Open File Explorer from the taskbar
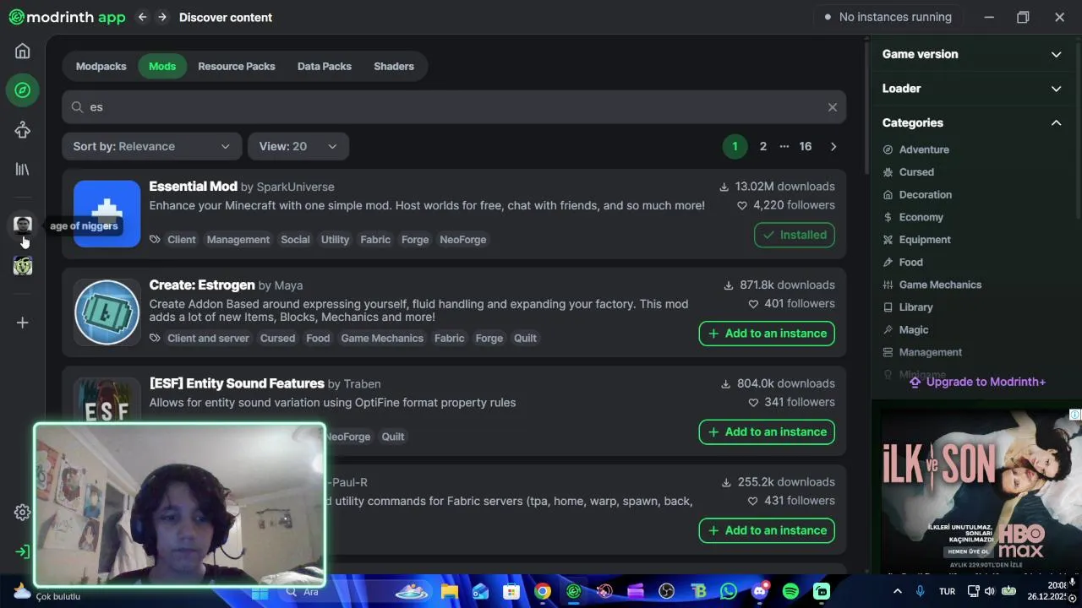The width and height of the screenshot is (1082, 608). click(450, 591)
